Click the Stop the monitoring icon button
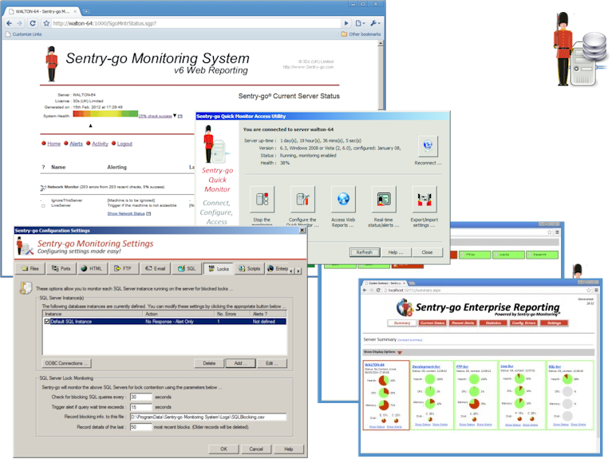Viewport: 612px width, 459px height. coord(262,200)
